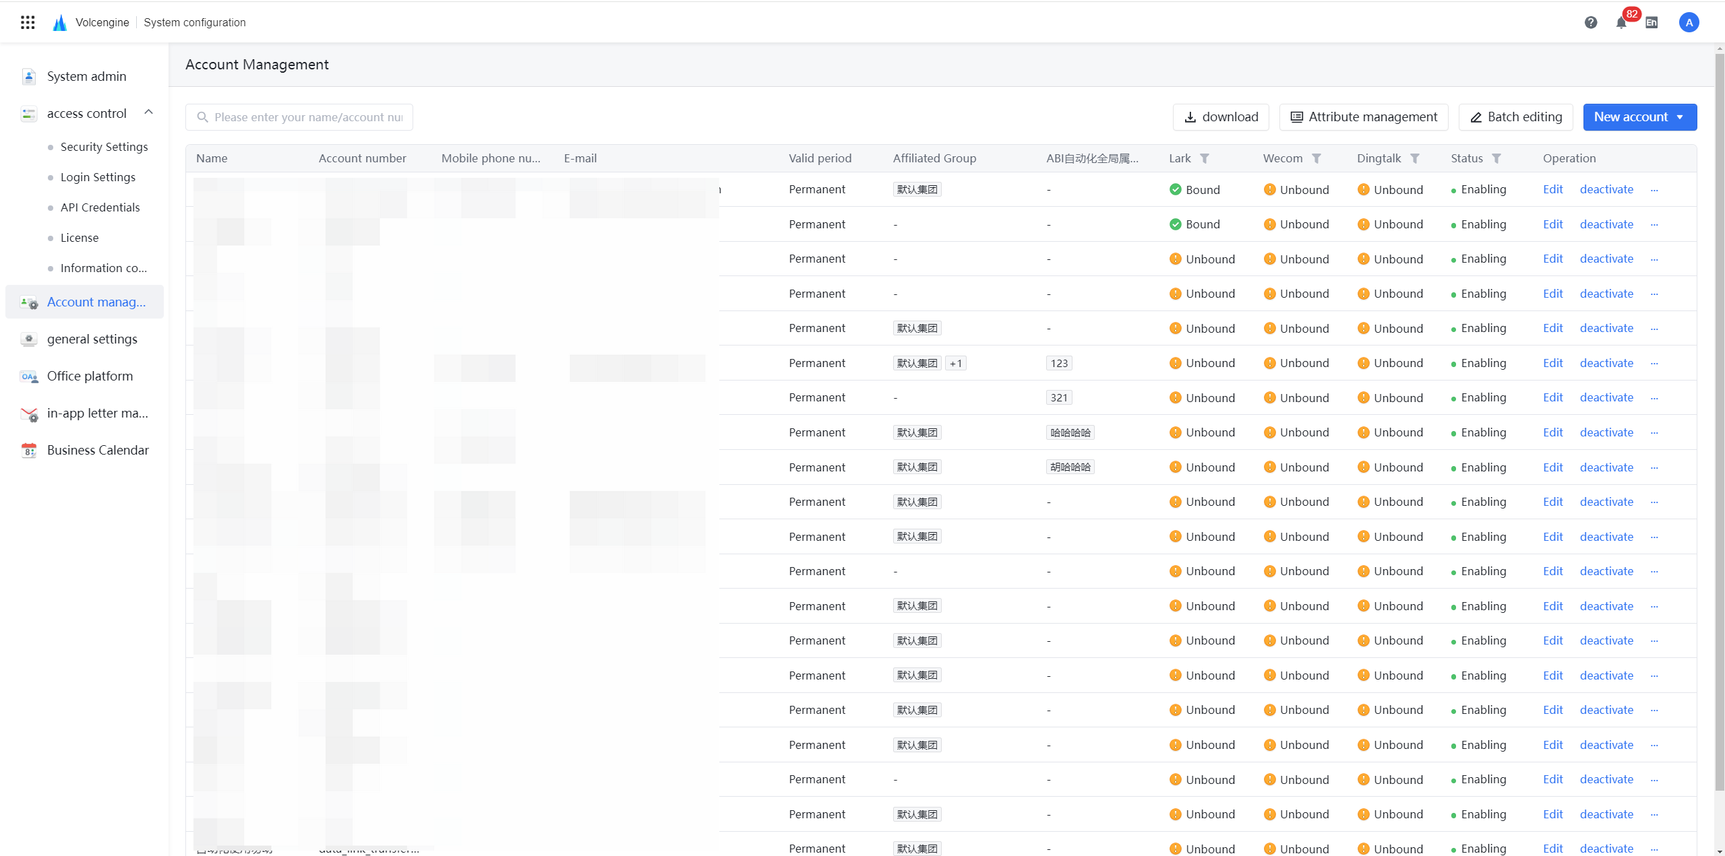Edit the account with attribute 123

click(1552, 364)
